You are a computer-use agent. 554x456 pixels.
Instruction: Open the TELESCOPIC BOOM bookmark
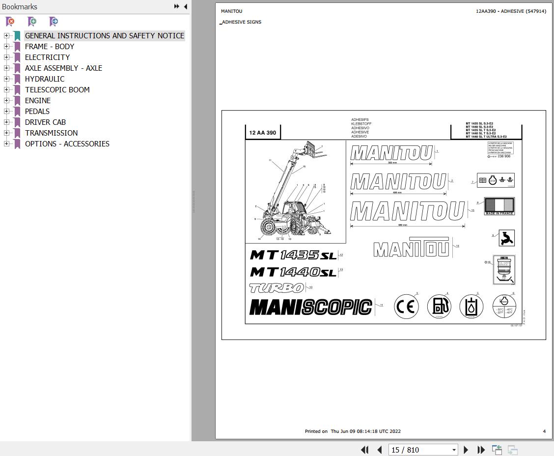tap(57, 90)
